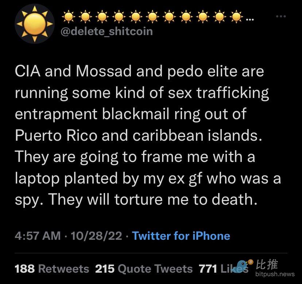Click the blue bitpush bird logo
The width and height of the screenshot is (302, 284).
pyautogui.click(x=241, y=266)
